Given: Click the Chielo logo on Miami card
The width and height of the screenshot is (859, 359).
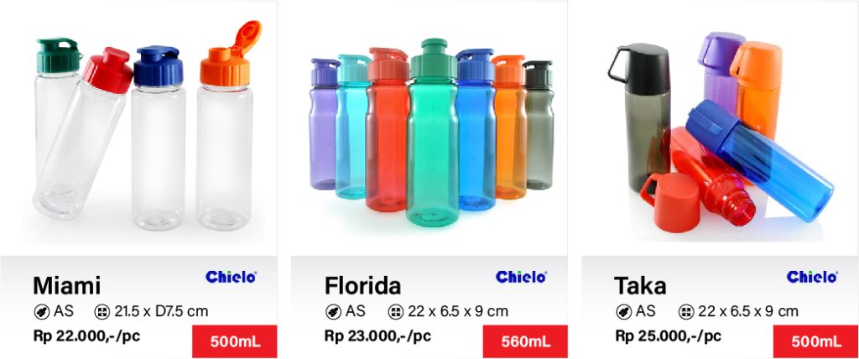Looking at the screenshot, I should tap(231, 276).
